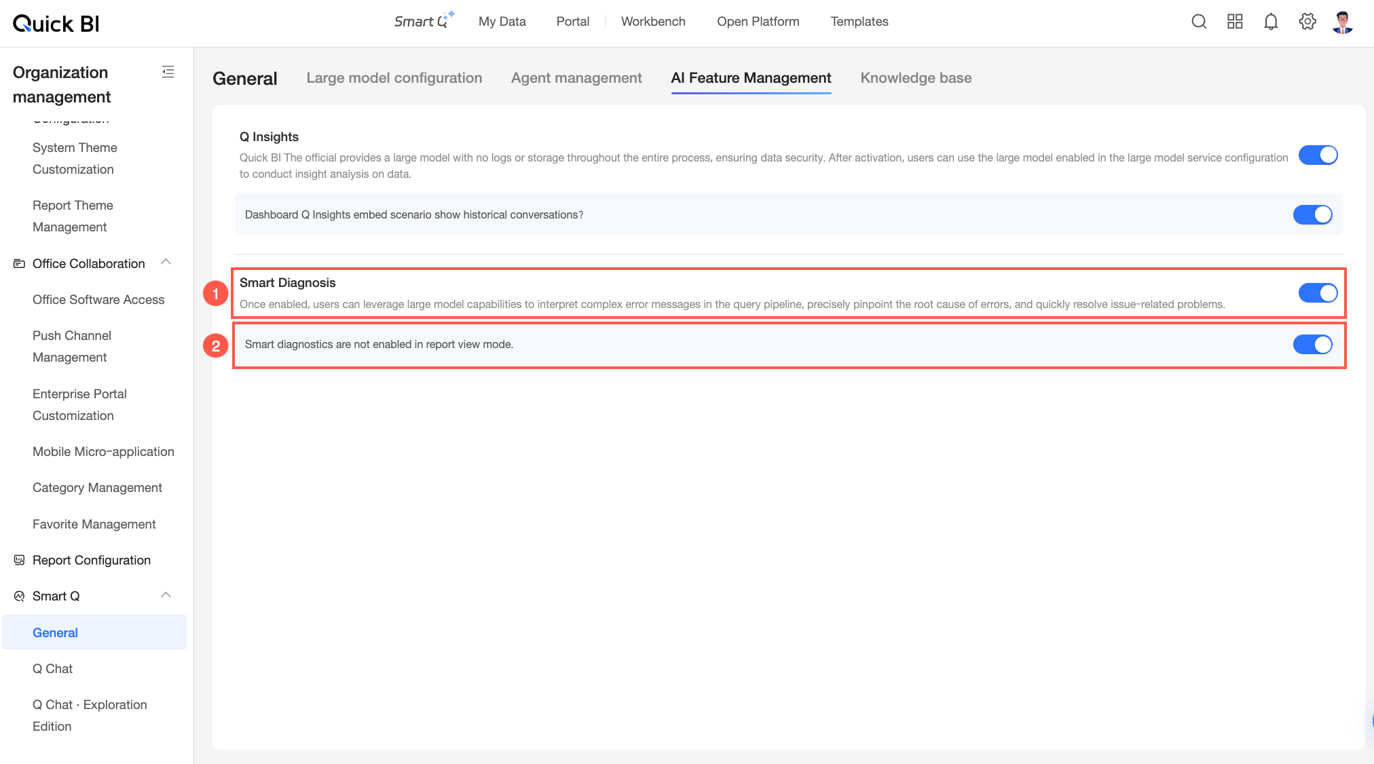Image resolution: width=1374 pixels, height=764 pixels.
Task: Open the notifications bell
Action: pyautogui.click(x=1271, y=22)
